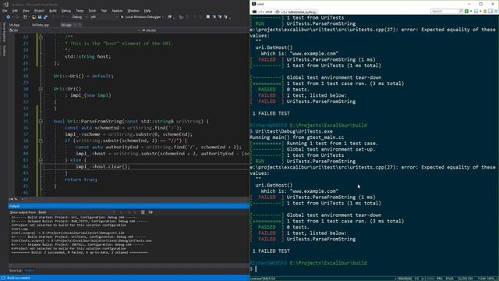Click 'return true;' on line 44
This screenshot has height=281, width=499.
[81, 180]
